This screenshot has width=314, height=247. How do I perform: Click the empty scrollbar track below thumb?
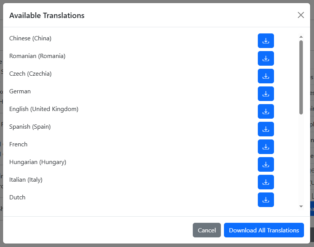coord(301,161)
